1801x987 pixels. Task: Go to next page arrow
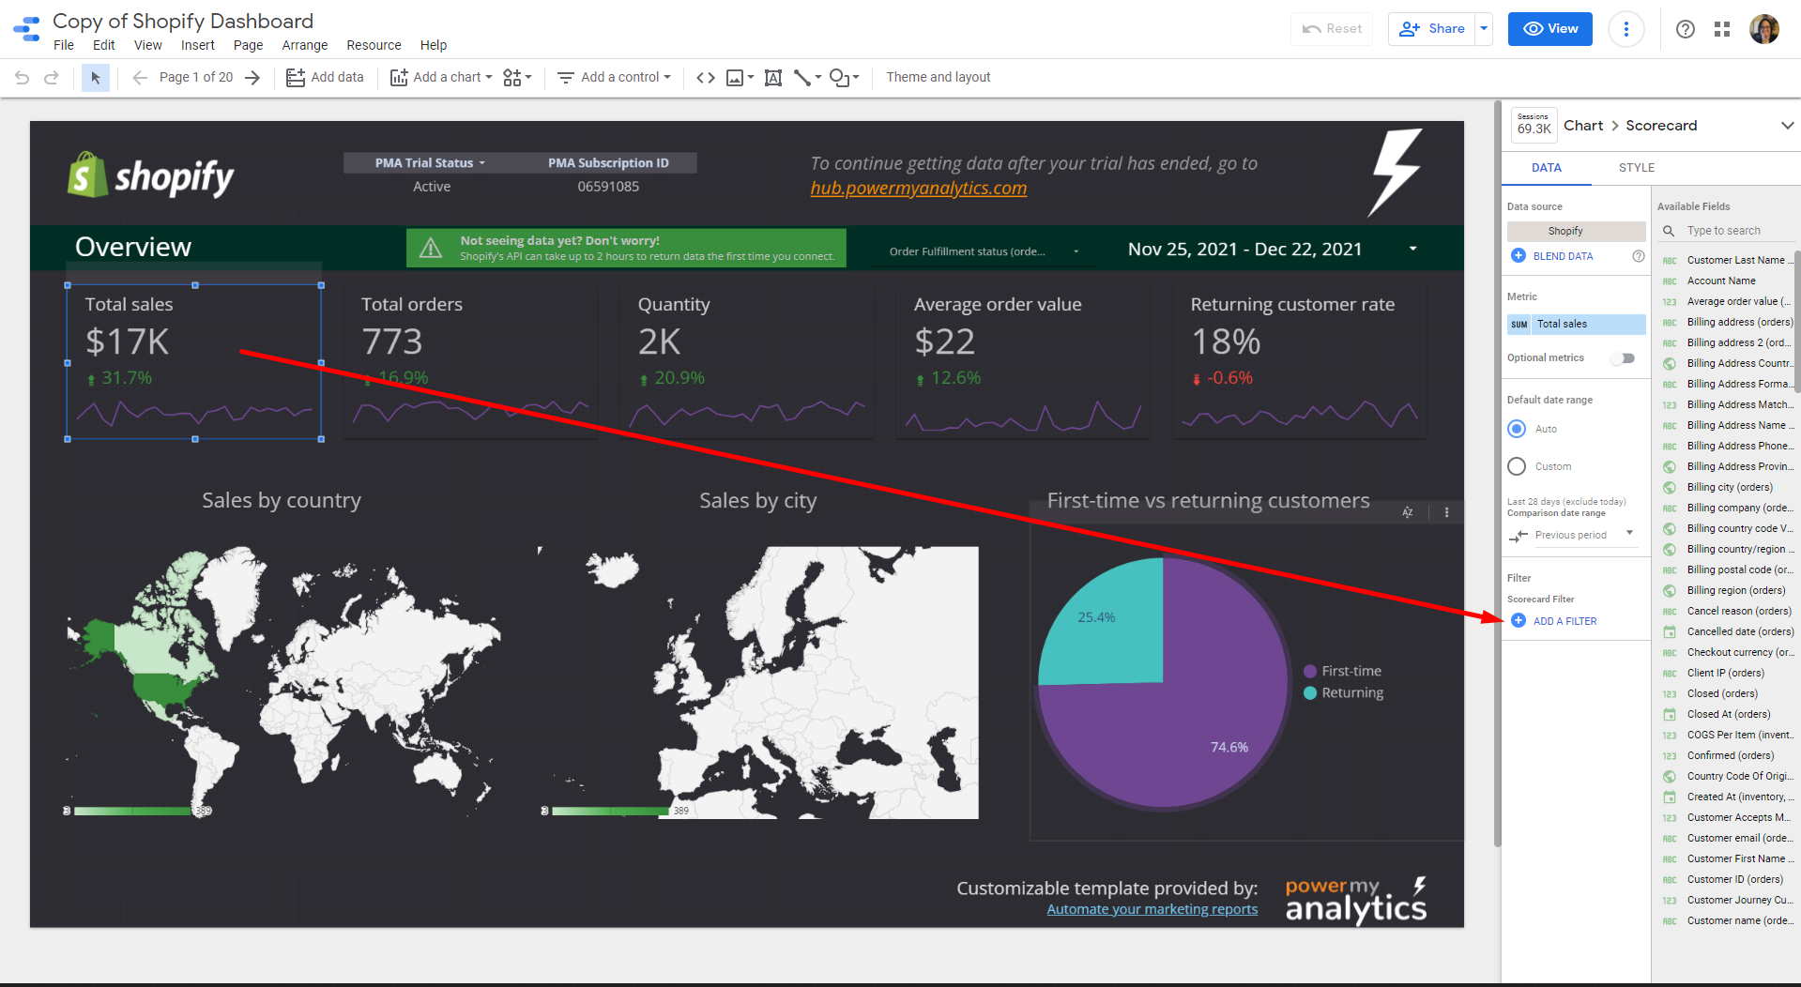tap(252, 78)
